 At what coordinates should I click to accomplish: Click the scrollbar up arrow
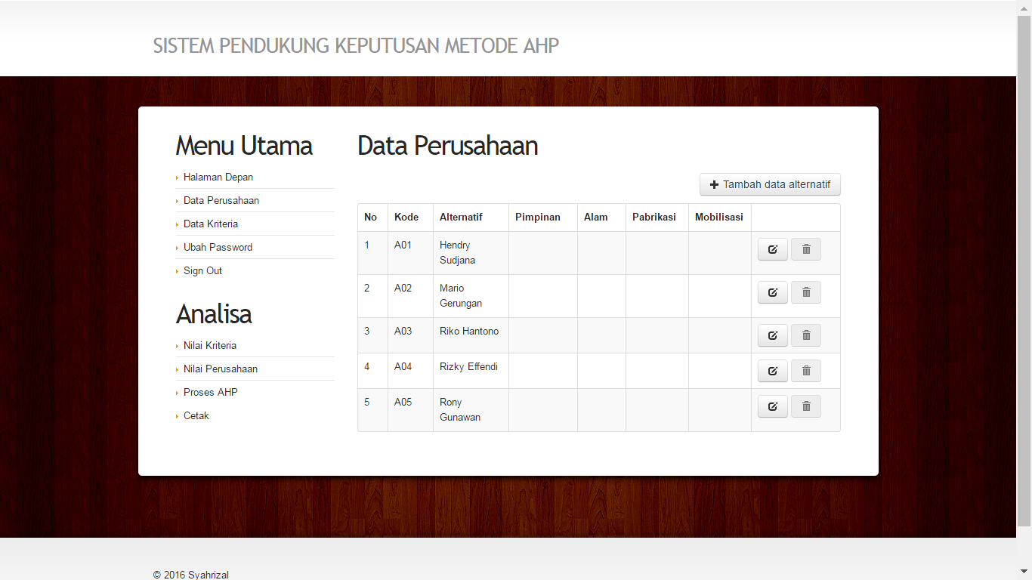click(x=1024, y=8)
